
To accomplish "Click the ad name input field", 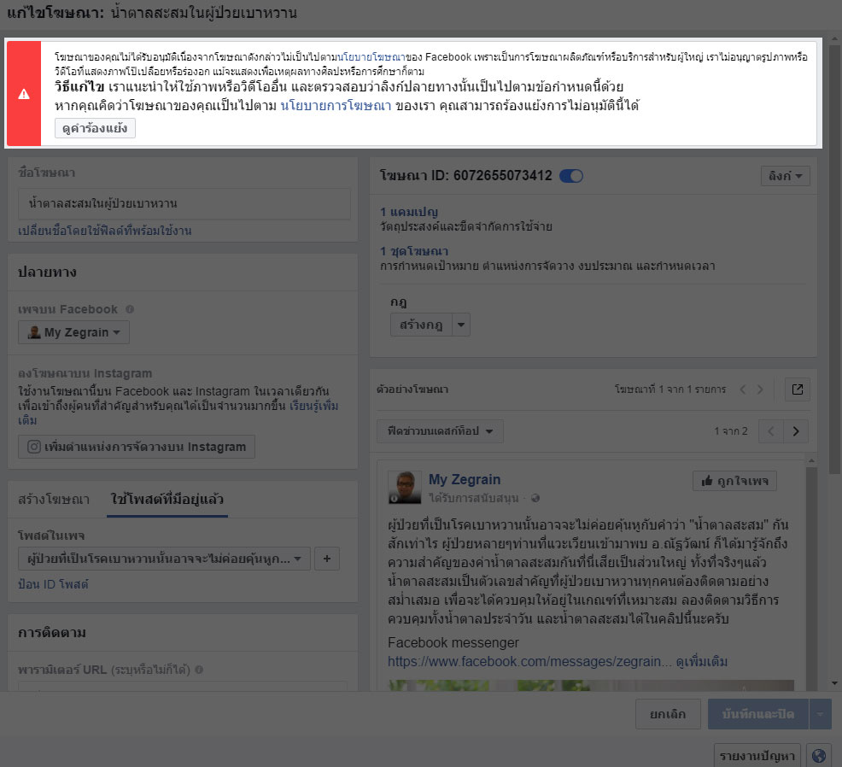I will click(x=184, y=203).
